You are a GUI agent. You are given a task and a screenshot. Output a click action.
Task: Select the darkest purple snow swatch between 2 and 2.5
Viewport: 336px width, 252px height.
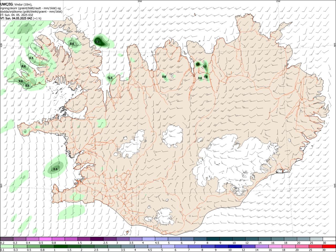pyautogui.click(x=97, y=239)
